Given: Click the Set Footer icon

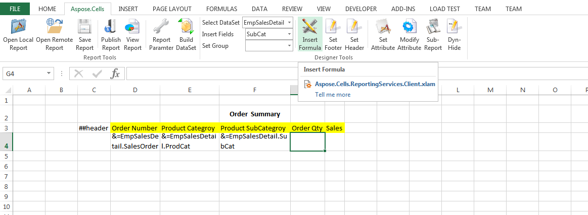Looking at the screenshot, I should point(333,26).
